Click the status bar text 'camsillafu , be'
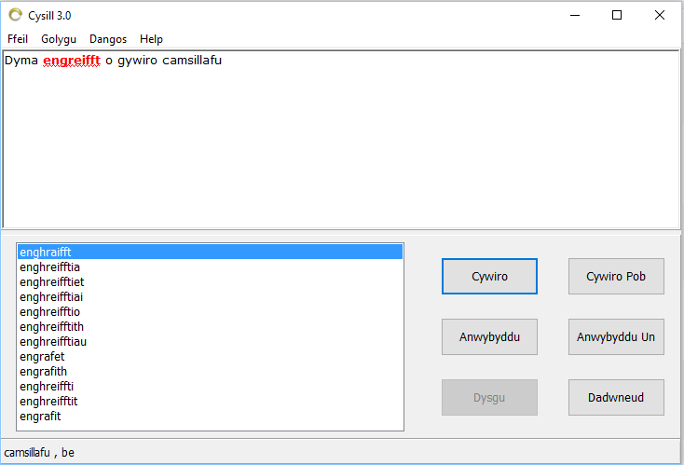The image size is (684, 465). tap(39, 453)
